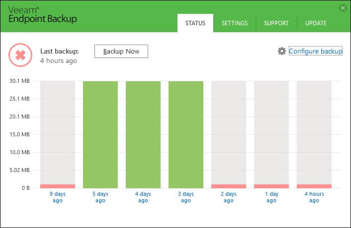The image size is (351, 228).
Task: Start a backup with Backup Now
Action: [x=121, y=52]
